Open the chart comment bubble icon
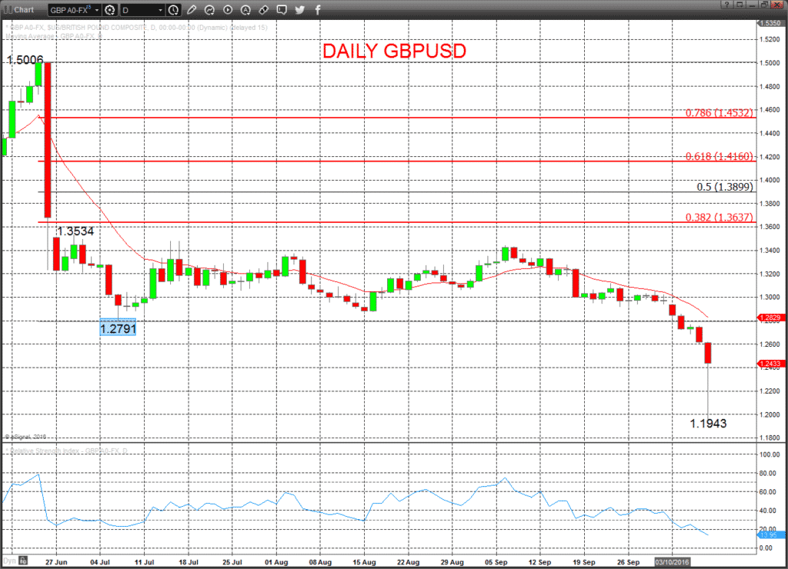The height and width of the screenshot is (569, 788). (x=282, y=9)
